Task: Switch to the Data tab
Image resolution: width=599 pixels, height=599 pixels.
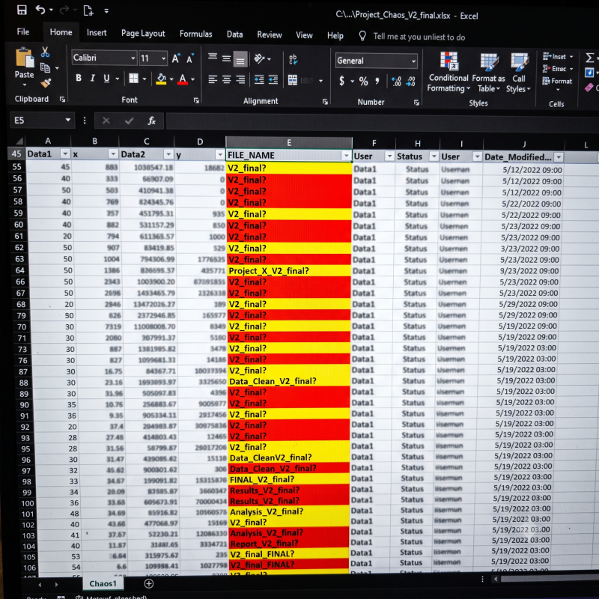Action: 234,34
